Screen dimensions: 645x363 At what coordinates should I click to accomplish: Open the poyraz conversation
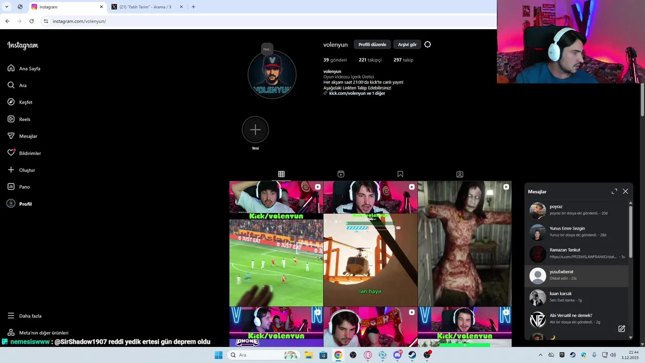pos(576,210)
